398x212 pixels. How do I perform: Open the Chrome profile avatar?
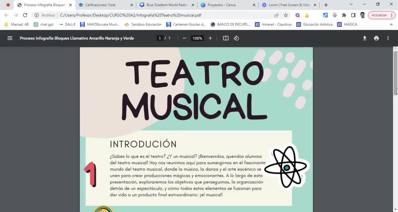[x=363, y=15]
